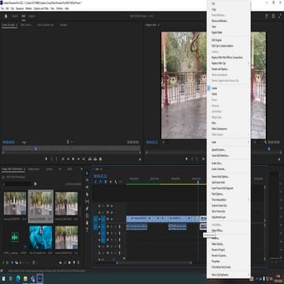Choose Unlink from the context menu

(x=215, y=94)
